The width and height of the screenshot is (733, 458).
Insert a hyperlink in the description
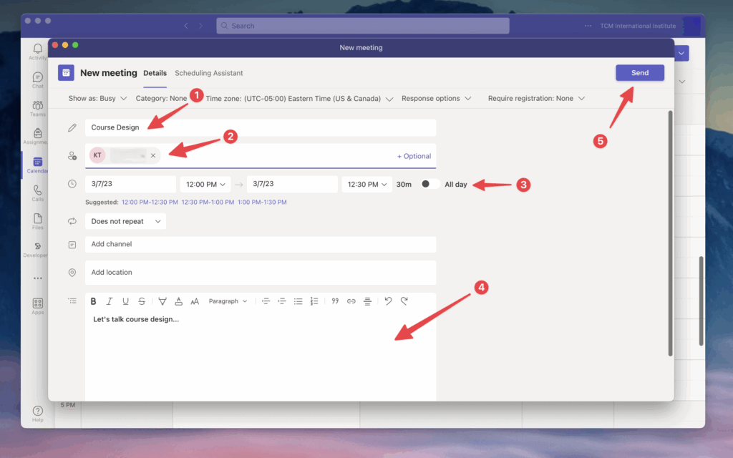(x=351, y=301)
